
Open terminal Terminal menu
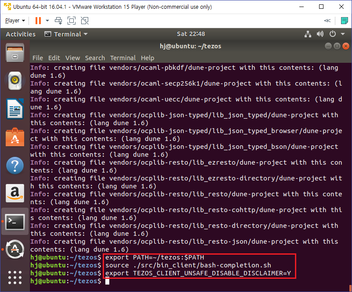pyautogui.click(x=123, y=58)
